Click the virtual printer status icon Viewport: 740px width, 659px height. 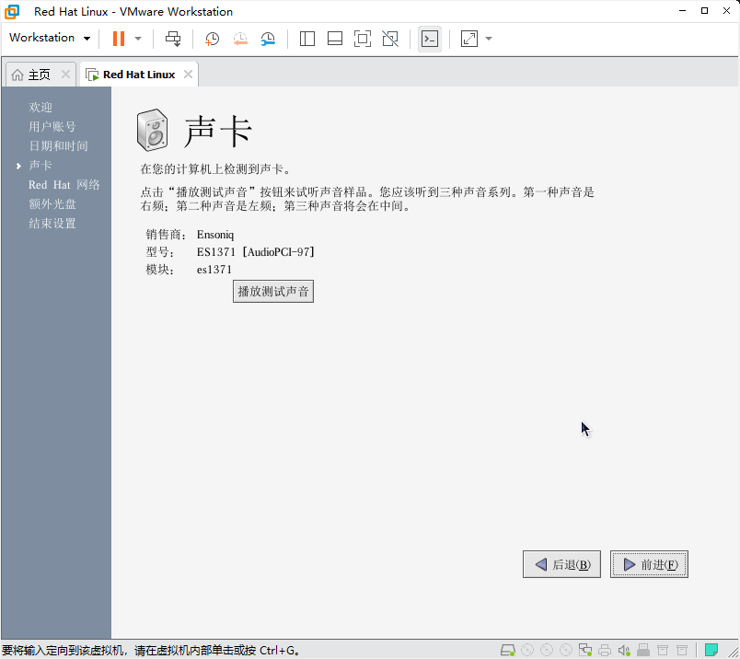pos(605,649)
